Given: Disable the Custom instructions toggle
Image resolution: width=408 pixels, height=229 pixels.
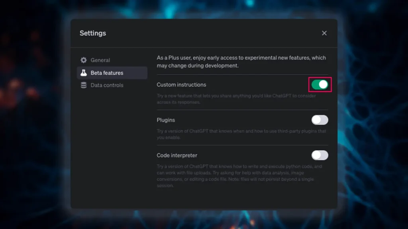Looking at the screenshot, I should [320, 85].
